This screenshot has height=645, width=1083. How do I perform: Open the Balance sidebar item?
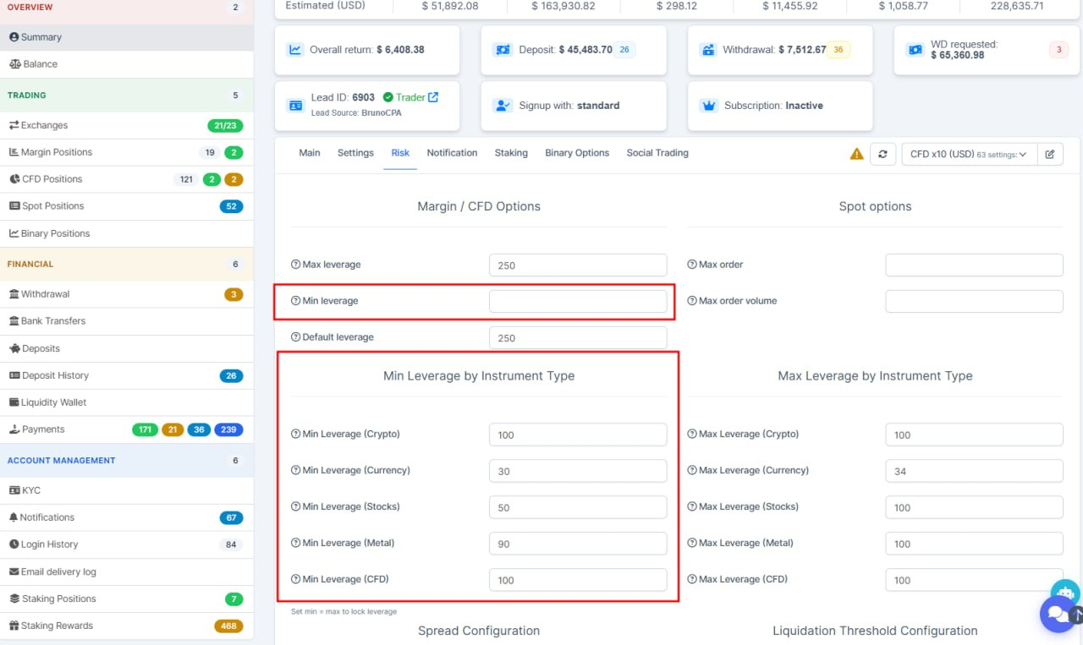tap(126, 64)
